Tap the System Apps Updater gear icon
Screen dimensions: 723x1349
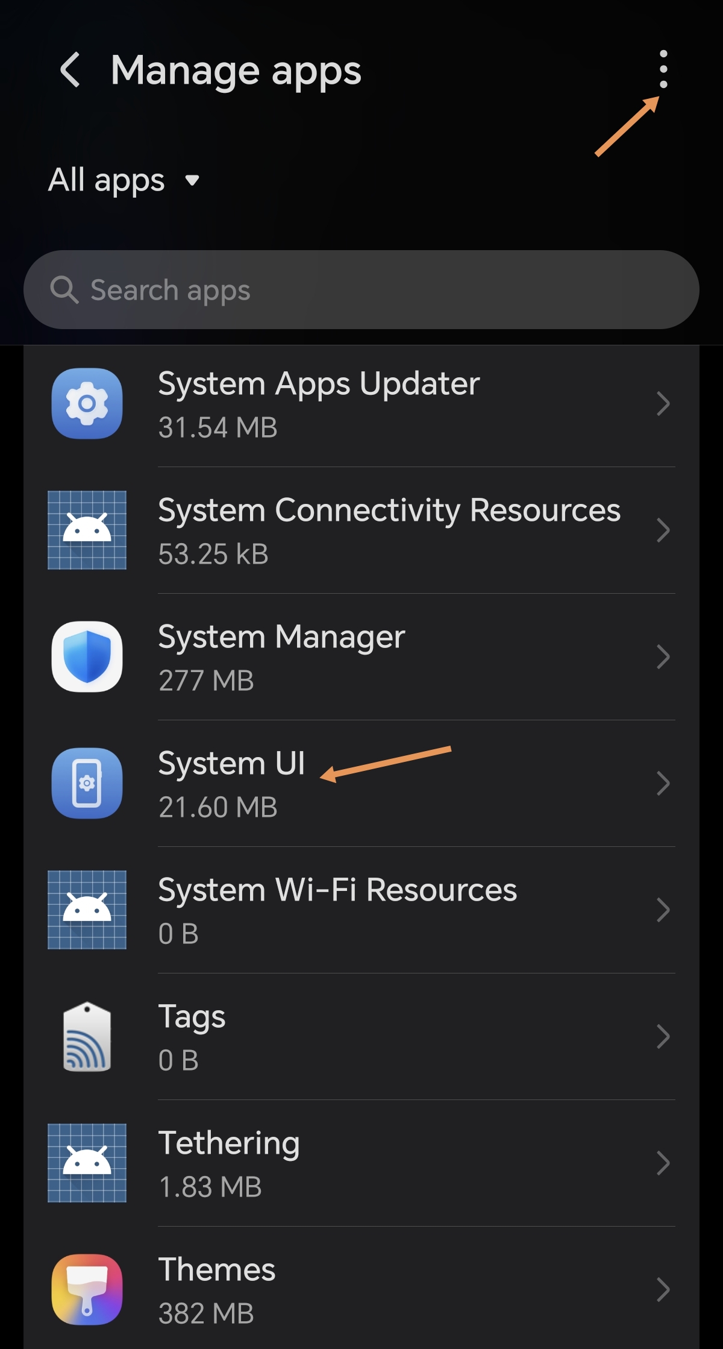tap(87, 403)
